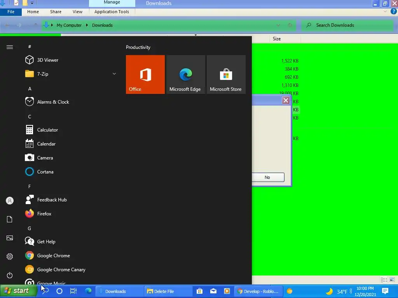Screen dimensions: 398x298
Task: Click the Office tile
Action: point(145,74)
